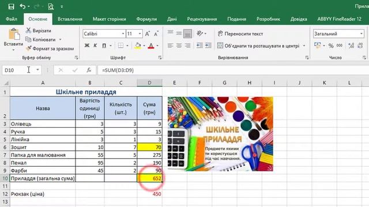Click decrease decimal icon

[x=360, y=45]
